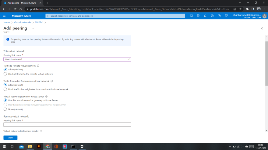Open Adobe Illustrator from the taskbar

[x=39, y=146]
